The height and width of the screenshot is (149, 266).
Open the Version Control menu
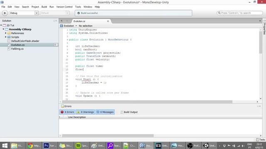click(64, 7)
